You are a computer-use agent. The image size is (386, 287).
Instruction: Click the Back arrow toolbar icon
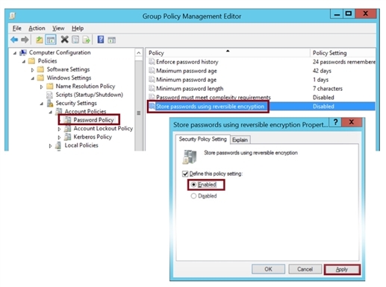click(14, 40)
